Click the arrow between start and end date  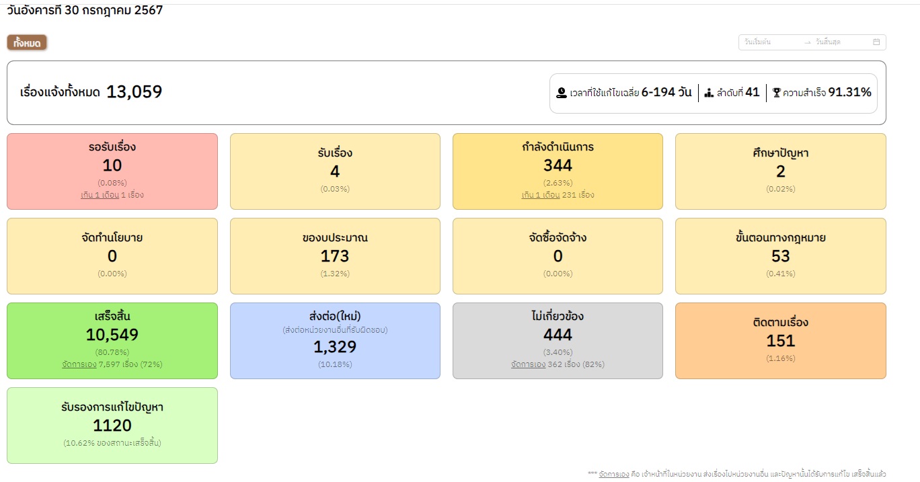click(808, 42)
